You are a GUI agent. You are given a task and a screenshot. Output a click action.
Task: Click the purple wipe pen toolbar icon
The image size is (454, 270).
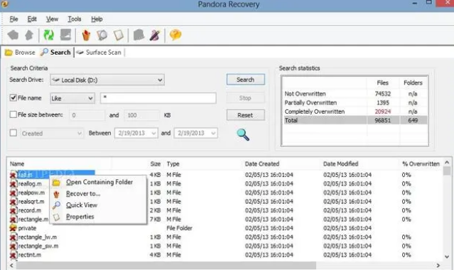(155, 36)
